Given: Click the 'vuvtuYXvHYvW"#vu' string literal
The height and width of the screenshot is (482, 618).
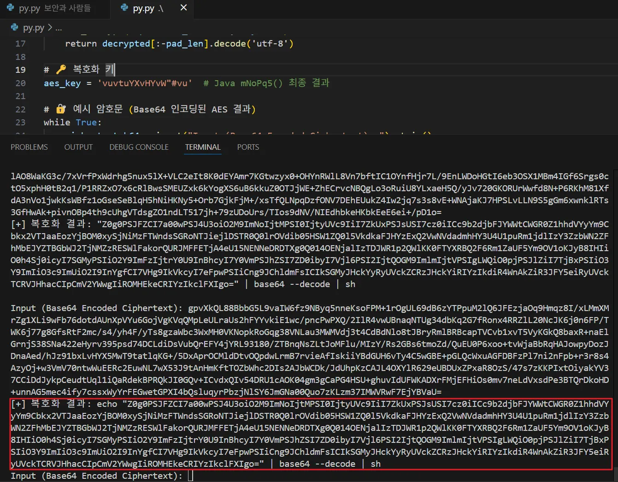Looking at the screenshot, I should pos(145,83).
